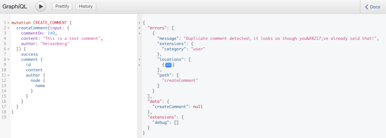Collapse the mutation CREATE_COMMENT fold arrow on line 1
Image resolution: width=386 pixels, height=138 pixels.
8,23
